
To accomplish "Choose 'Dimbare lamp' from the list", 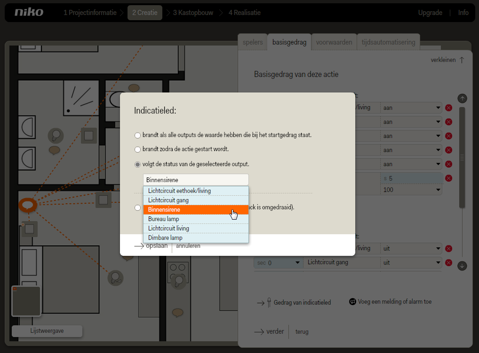I will [x=196, y=238].
